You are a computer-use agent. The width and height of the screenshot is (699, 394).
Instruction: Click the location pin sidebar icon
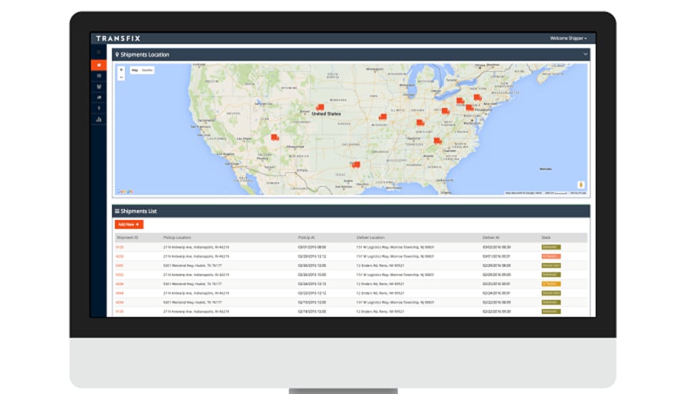[x=98, y=108]
